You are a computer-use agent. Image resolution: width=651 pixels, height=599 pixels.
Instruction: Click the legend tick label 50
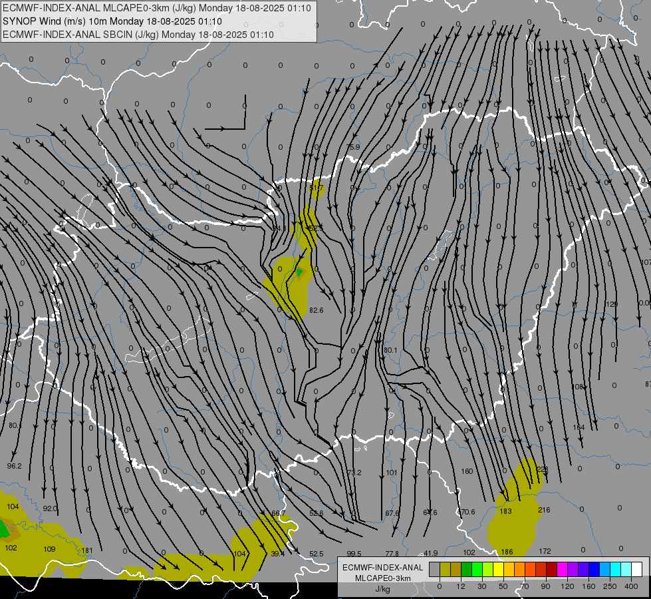click(x=503, y=586)
